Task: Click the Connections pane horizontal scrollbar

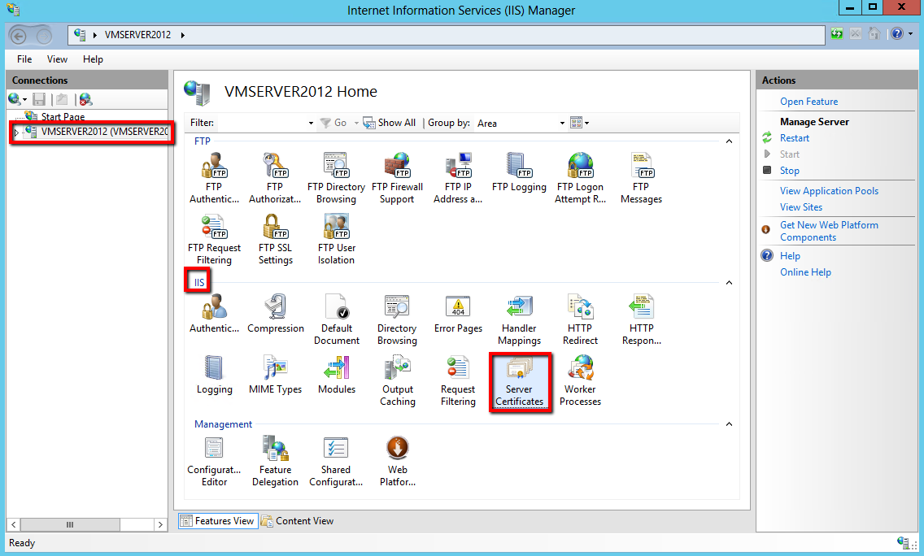Action: tap(71, 524)
